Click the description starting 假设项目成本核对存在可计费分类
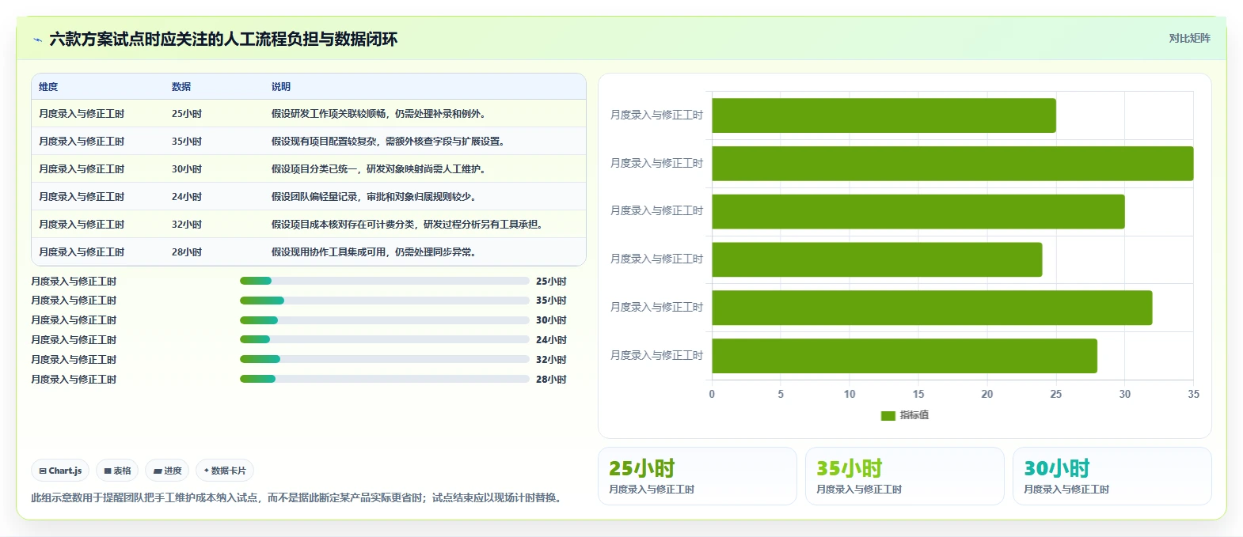 click(x=409, y=225)
